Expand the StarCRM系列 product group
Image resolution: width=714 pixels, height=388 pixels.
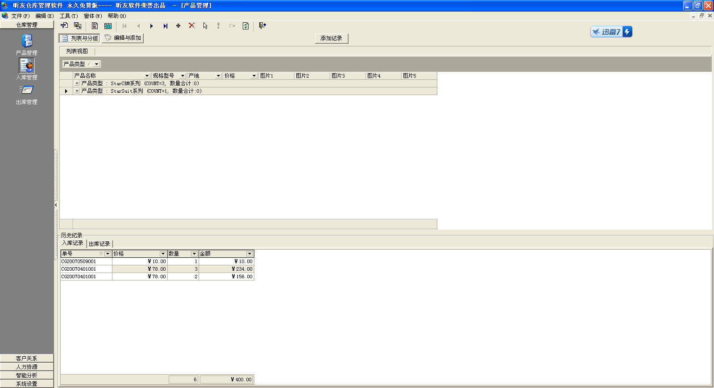tap(77, 83)
